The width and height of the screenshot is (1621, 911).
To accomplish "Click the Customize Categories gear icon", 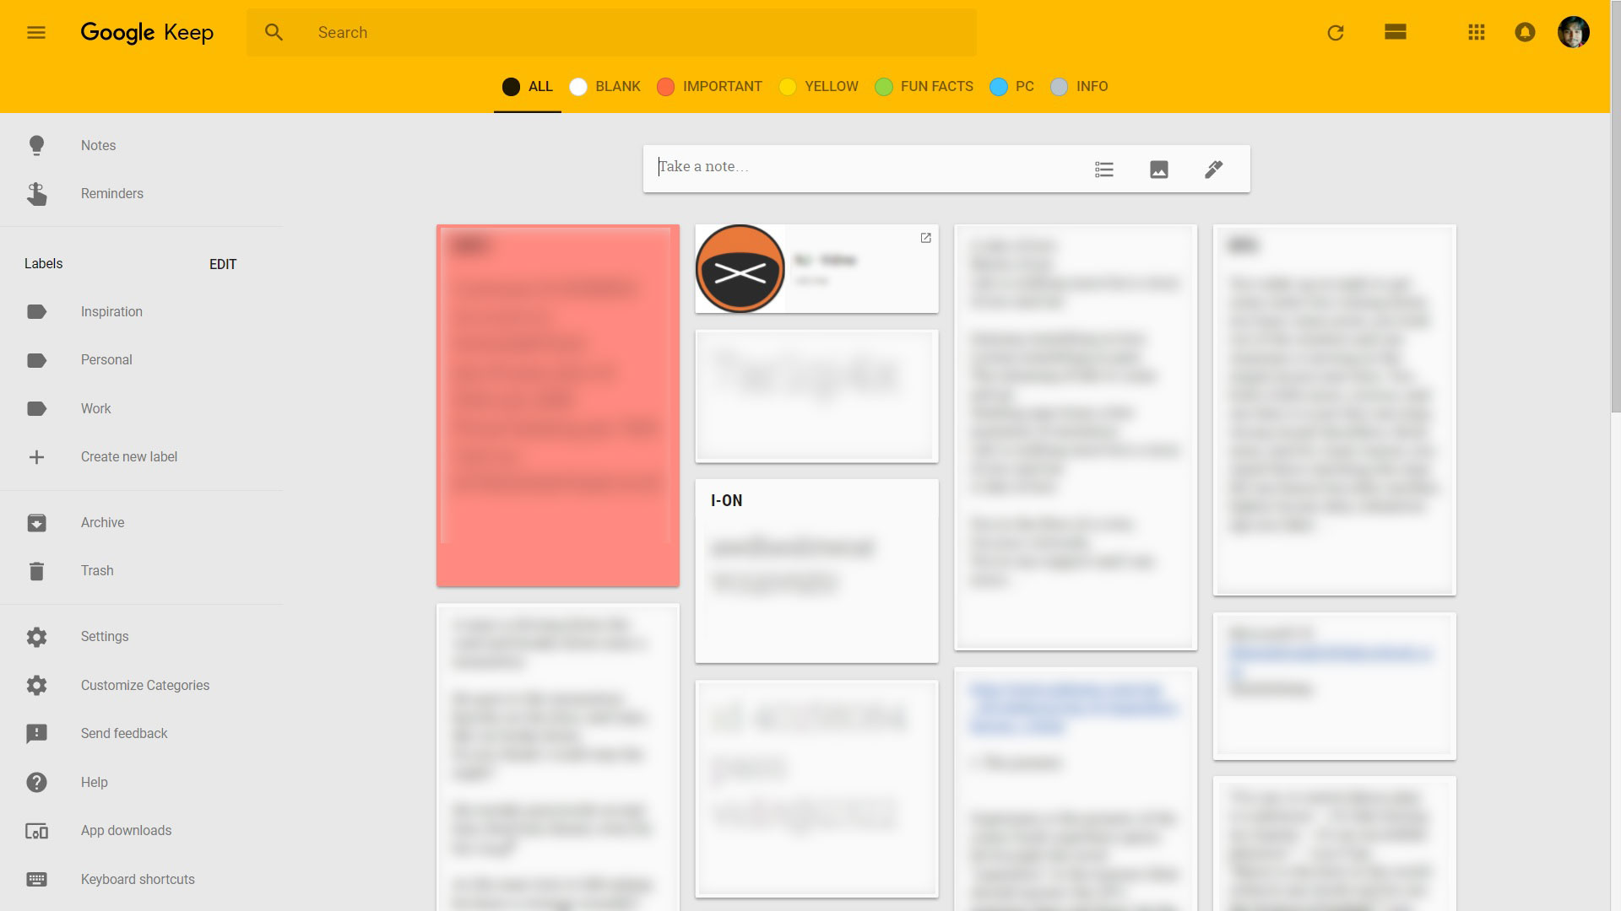I will (36, 685).
